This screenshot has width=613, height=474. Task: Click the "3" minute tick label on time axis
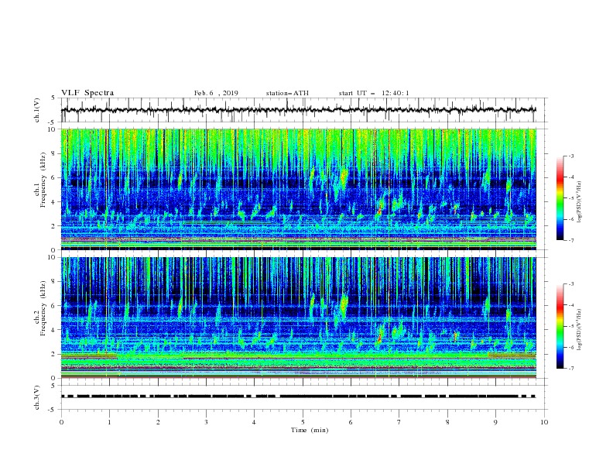[x=206, y=422]
